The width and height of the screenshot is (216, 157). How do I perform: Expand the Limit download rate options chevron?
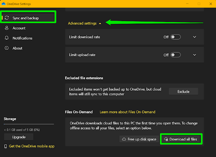pyautogui.click(x=194, y=37)
